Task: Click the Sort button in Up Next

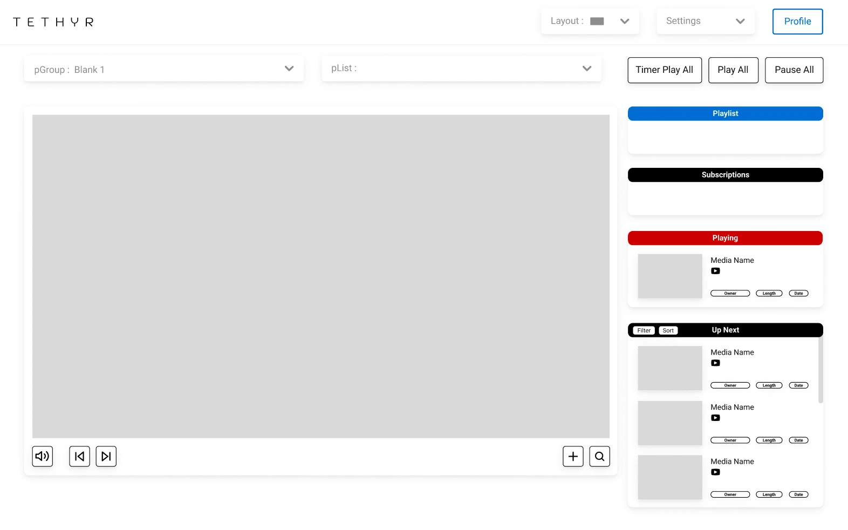Action: (x=668, y=331)
